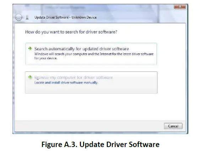Click the green arrow next to Search automatically
Viewport: 200px width, 152px height.
click(30, 48)
